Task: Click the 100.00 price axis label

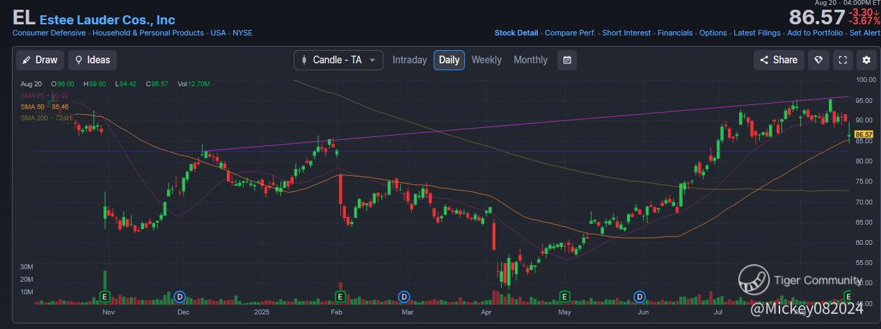Action: pos(865,81)
